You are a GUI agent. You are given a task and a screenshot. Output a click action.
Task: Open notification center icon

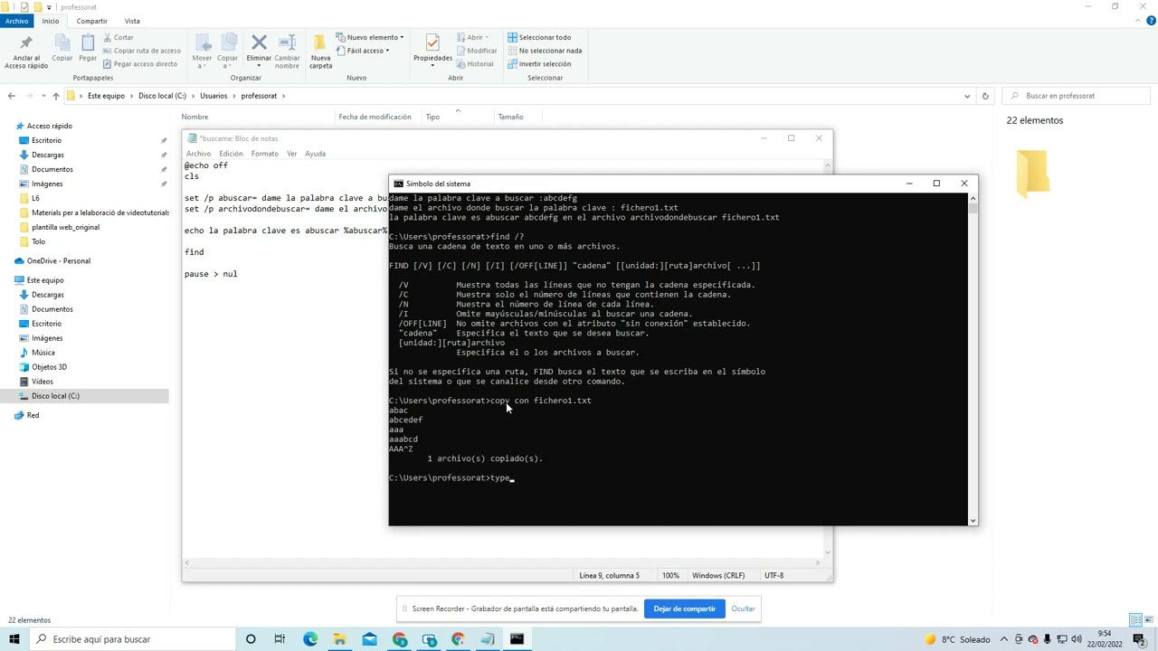[1144, 639]
